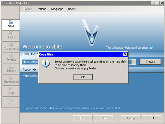Open the Log sidebar tab
This screenshot has height=124, width=165.
pos(10,91)
